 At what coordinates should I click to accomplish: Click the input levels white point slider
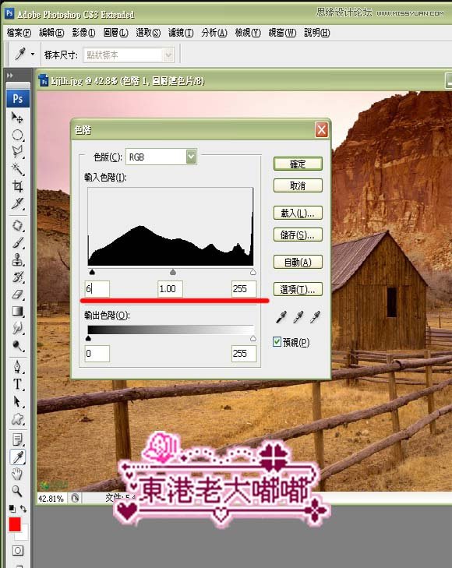pyautogui.click(x=252, y=272)
